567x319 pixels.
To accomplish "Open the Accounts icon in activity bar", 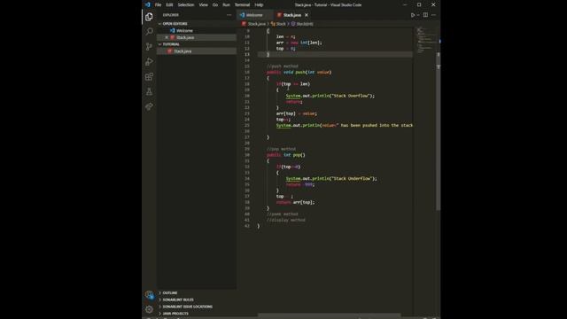I will (149, 295).
